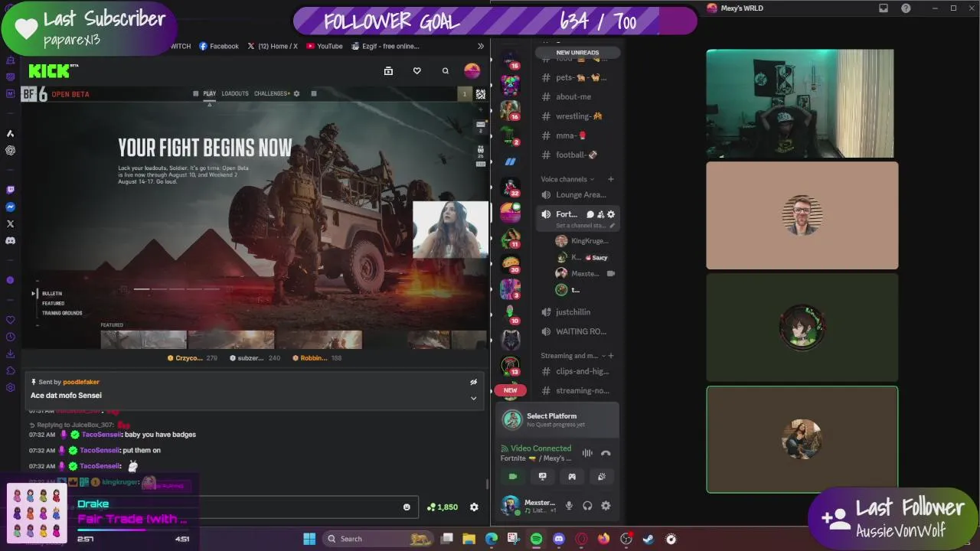Collapse Voice channels category

567,179
